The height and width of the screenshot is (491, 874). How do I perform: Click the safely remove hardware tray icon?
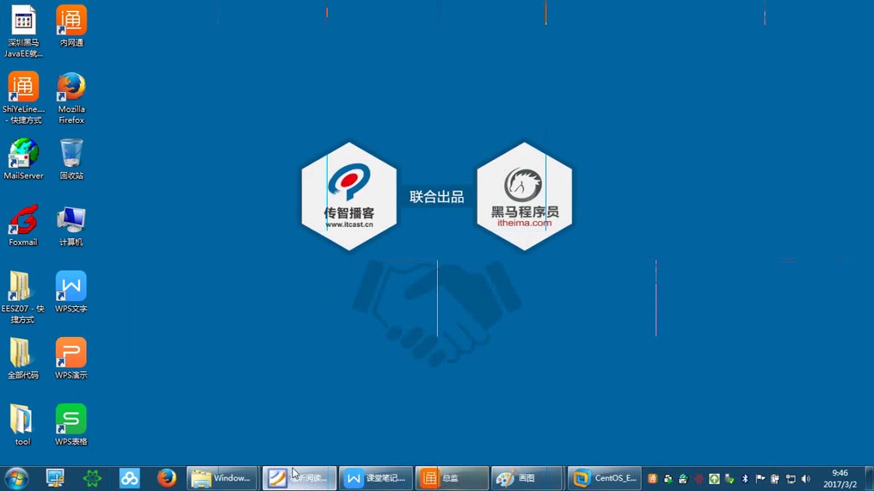tap(730, 479)
